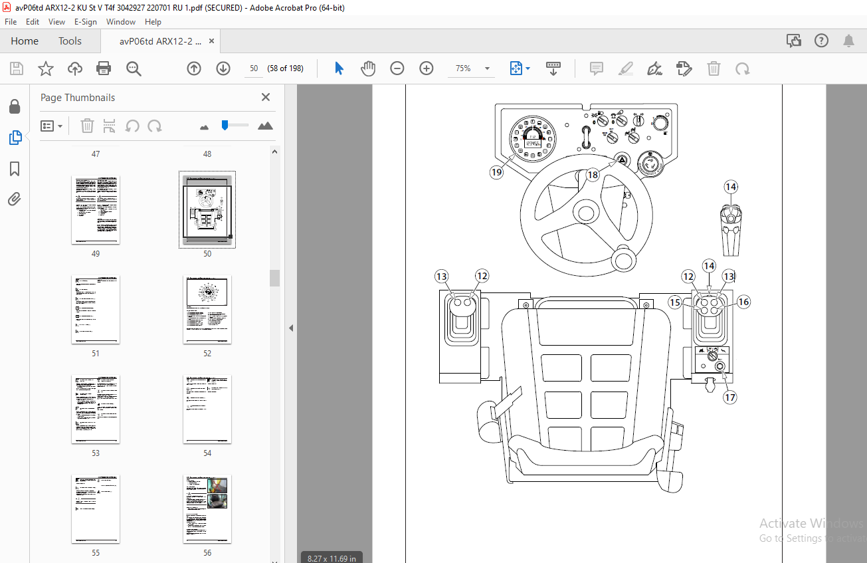867x563 pixels.
Task: Go to the next page arrow
Action: [223, 68]
